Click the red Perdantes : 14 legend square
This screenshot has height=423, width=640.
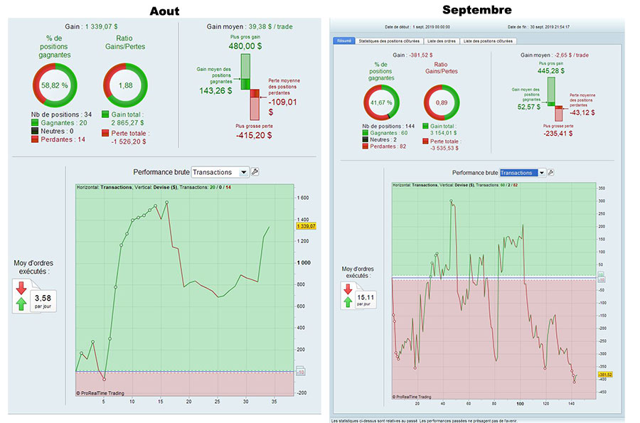pyautogui.click(x=35, y=139)
